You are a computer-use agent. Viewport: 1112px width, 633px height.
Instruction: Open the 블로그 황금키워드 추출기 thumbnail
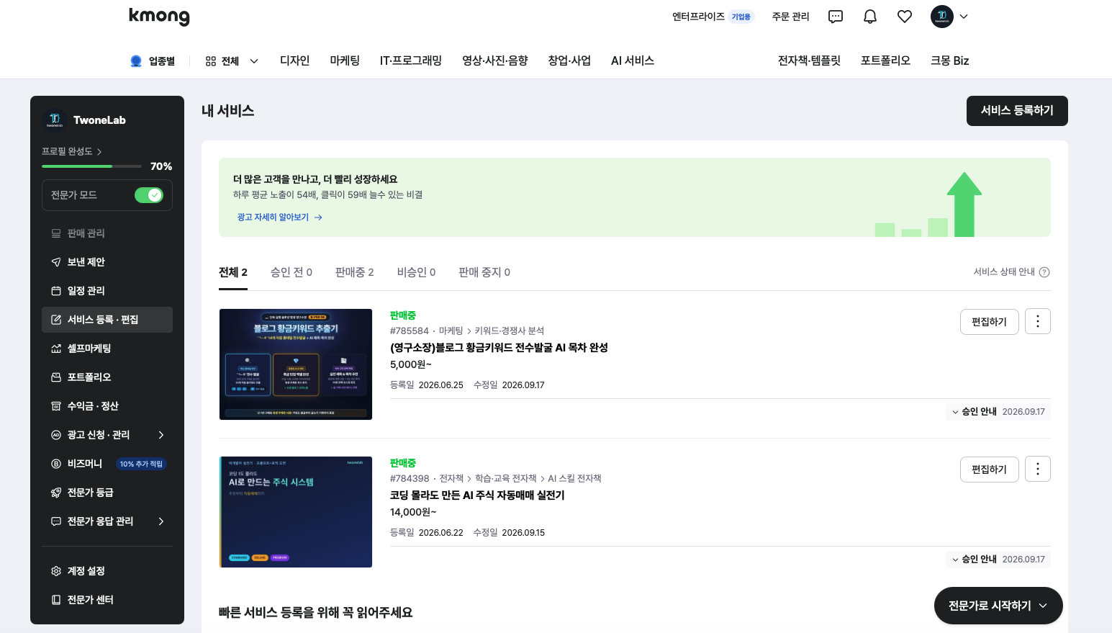(x=296, y=364)
